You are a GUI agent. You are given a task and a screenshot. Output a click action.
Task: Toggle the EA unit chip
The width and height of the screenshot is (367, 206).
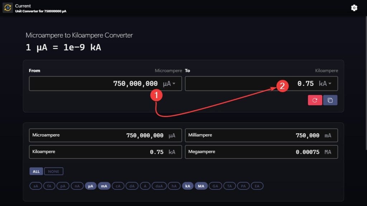pos(257,186)
